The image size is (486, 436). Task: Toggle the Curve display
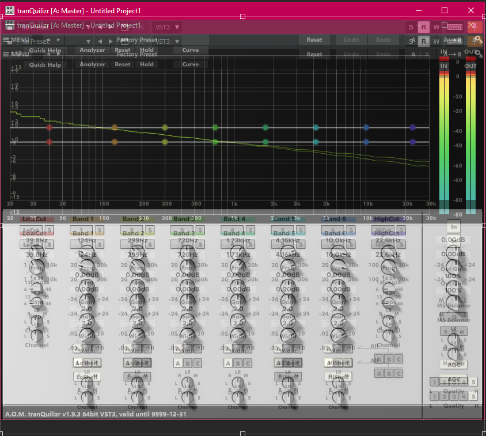pyautogui.click(x=190, y=50)
